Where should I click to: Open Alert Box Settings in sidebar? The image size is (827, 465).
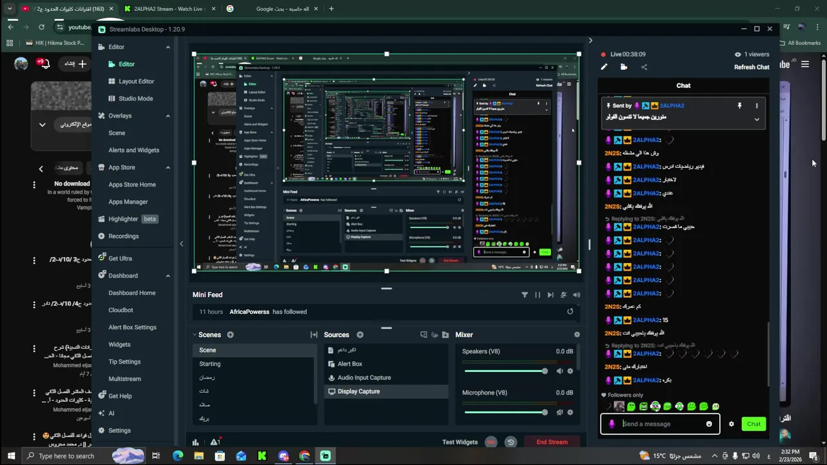pos(132,327)
